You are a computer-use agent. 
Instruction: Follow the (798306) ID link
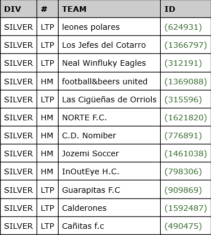click(183, 171)
